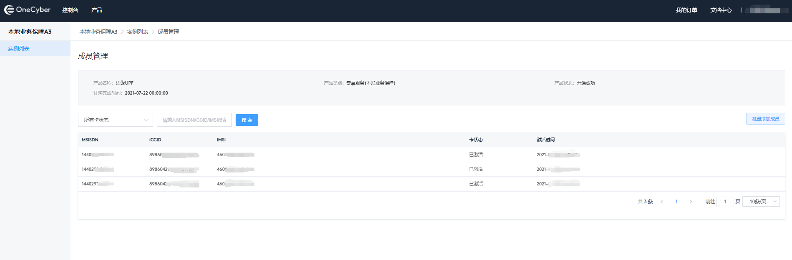792x260 pixels.
Task: Open 文档中心 in the header
Action: (x=721, y=10)
